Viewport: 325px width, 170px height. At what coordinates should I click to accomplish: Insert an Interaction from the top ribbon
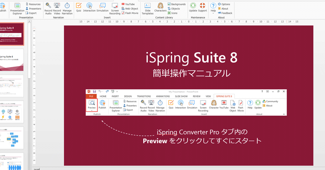click(89, 7)
